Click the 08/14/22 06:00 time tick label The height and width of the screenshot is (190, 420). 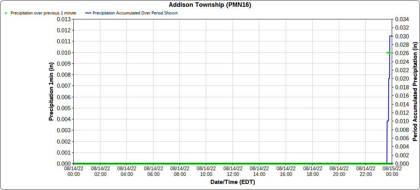(153, 171)
